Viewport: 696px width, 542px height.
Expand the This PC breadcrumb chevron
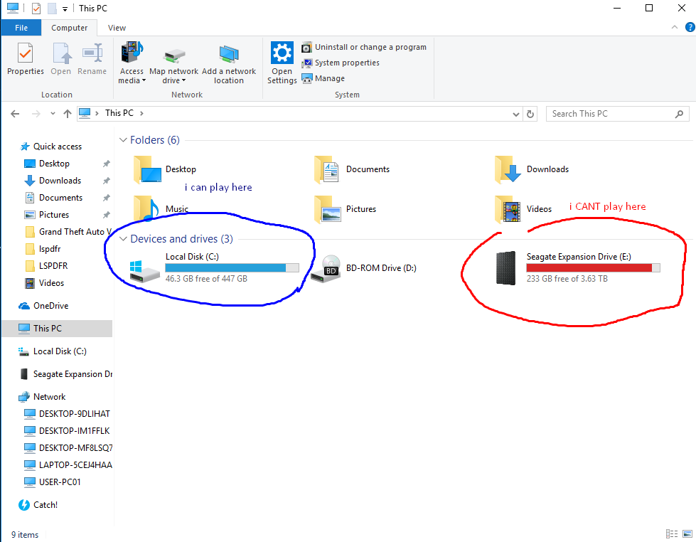[141, 114]
